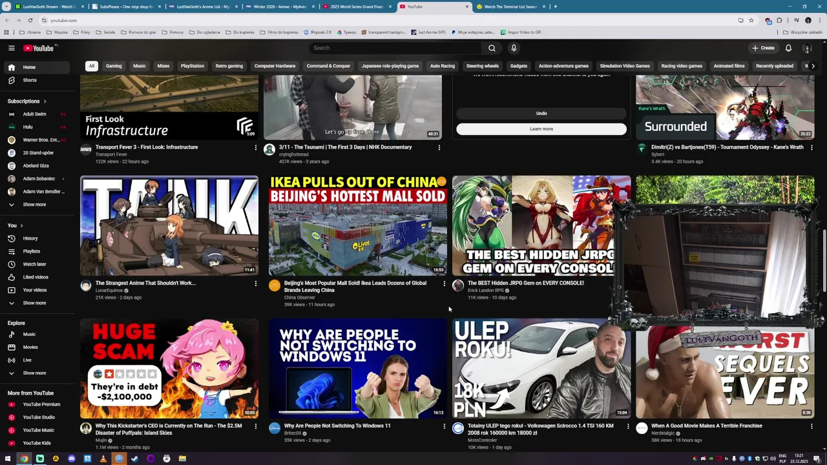
Task: Open Playlists in the sidebar
Action: tap(38, 251)
